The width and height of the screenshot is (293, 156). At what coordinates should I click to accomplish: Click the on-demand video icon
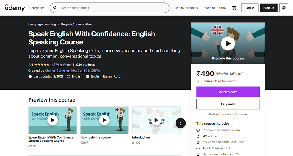[198, 130]
